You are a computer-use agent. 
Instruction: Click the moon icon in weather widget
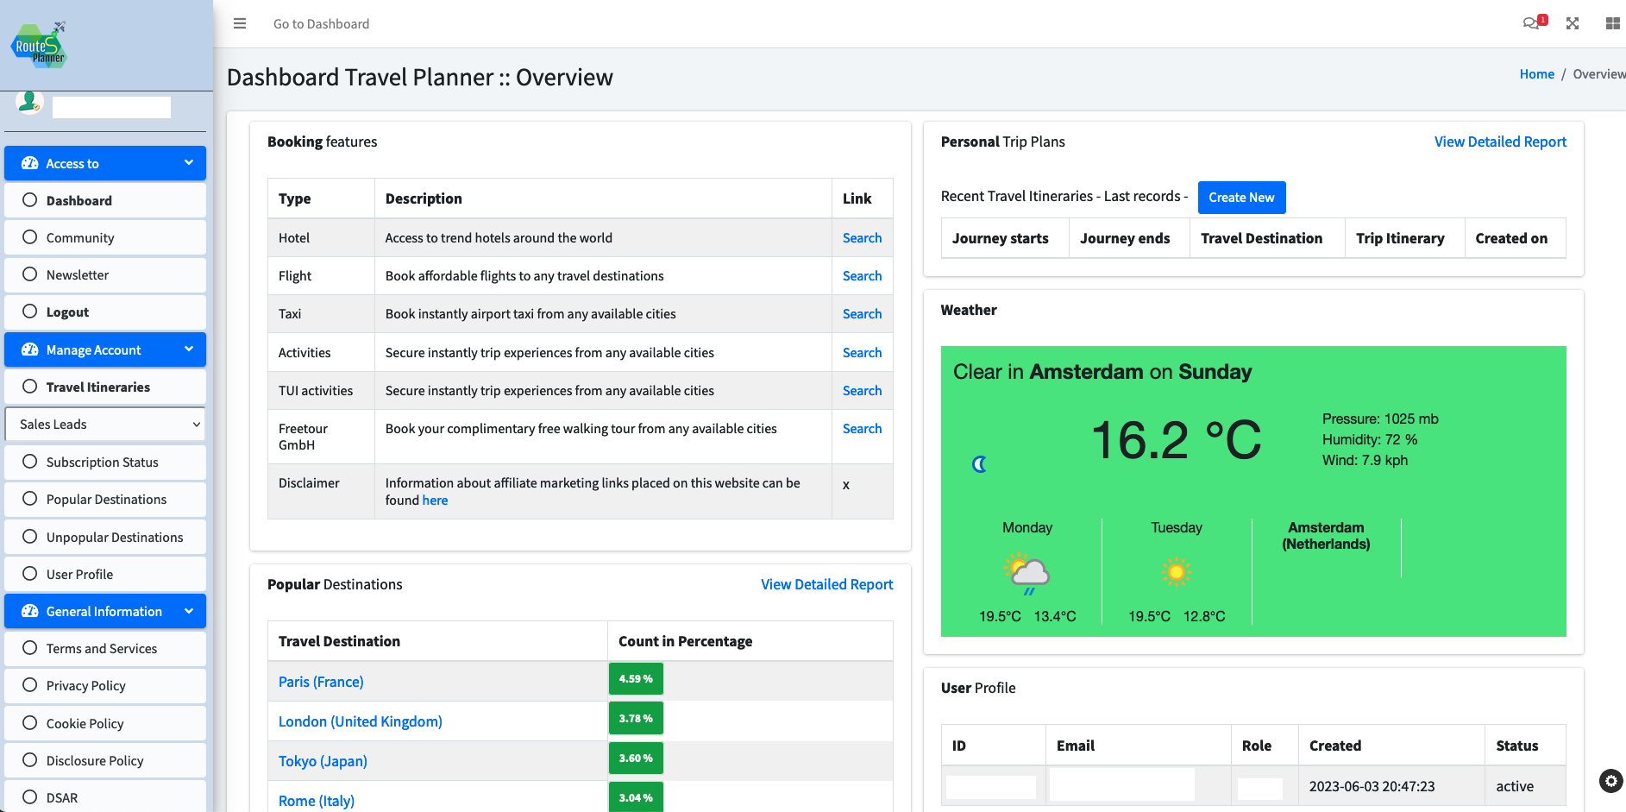[x=979, y=464]
